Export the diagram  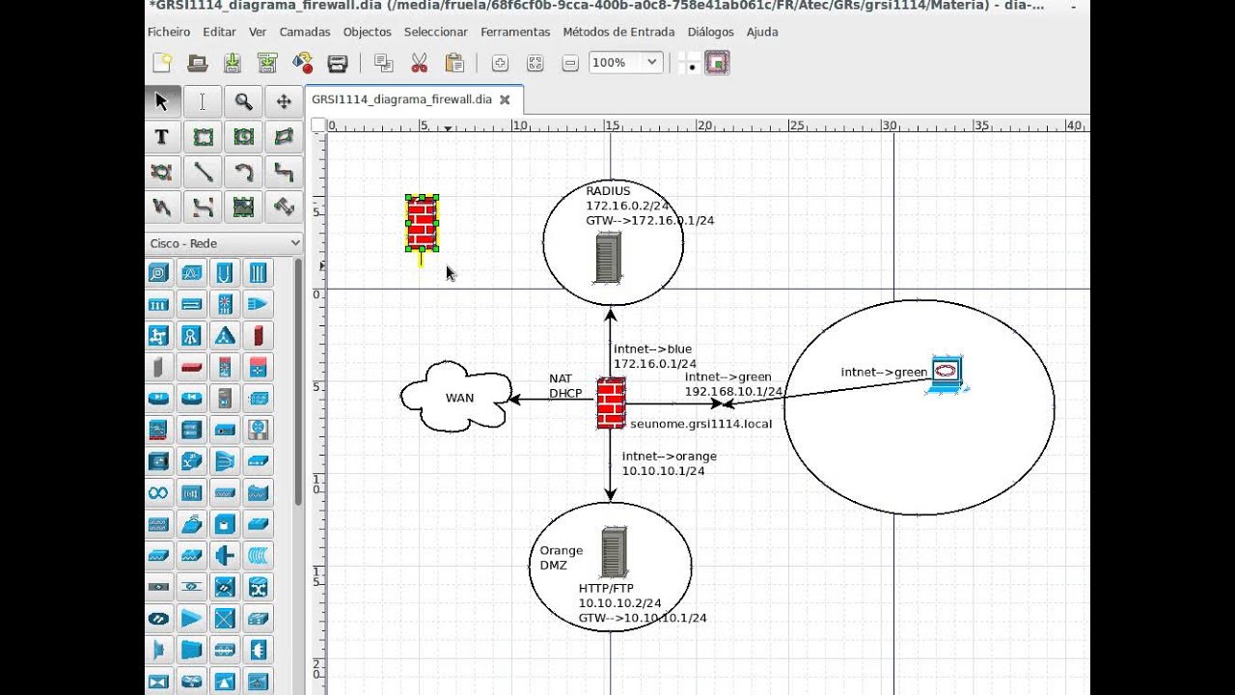(x=302, y=63)
